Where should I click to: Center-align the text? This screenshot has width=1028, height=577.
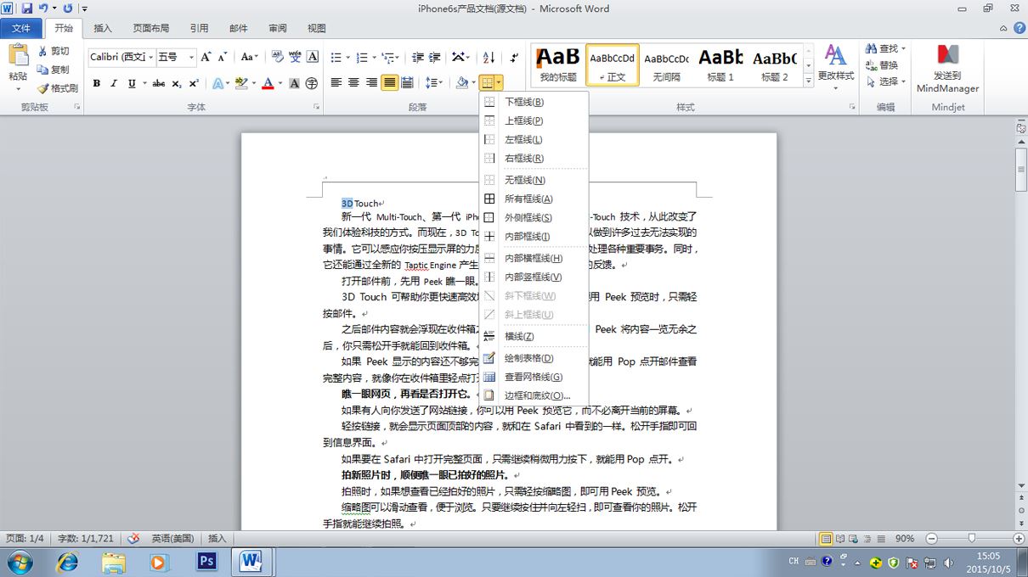click(x=354, y=83)
